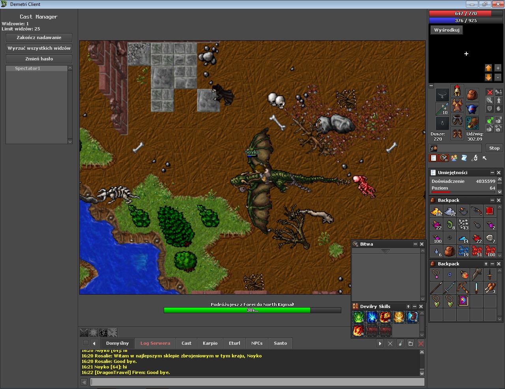The height and width of the screenshot is (389, 505).
Task: Toggle full attack stance (crossed swords)
Action: pyautogui.click(x=490, y=92)
